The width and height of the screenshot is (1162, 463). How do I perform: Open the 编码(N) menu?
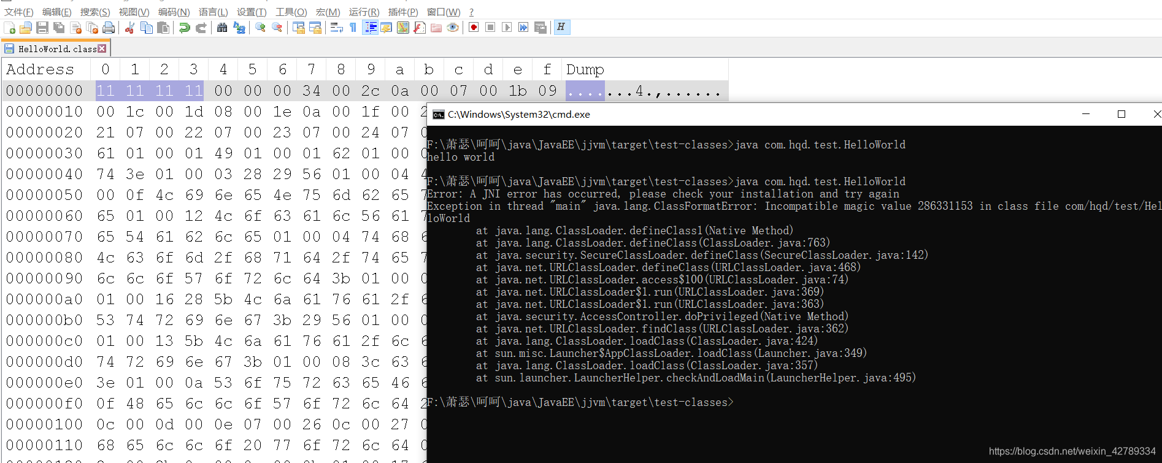point(174,12)
